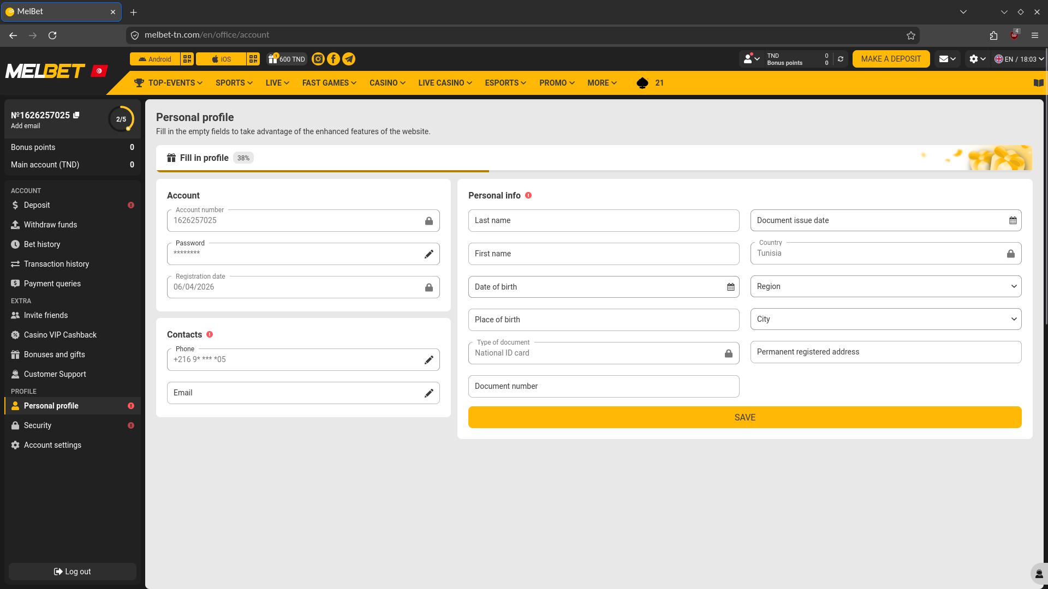Open the LIVE menu

277,83
